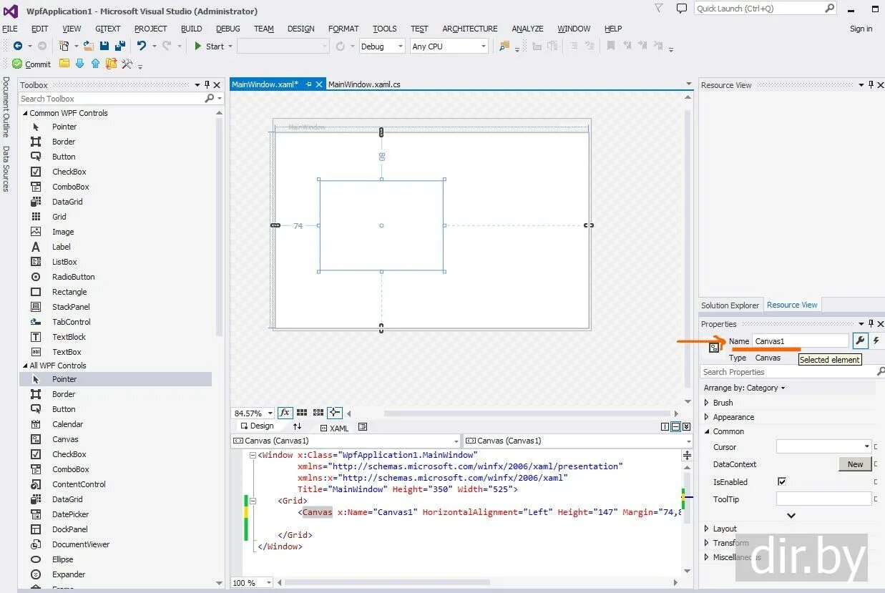This screenshot has width=885, height=593.
Task: Click the bookmark flag toolbar icon
Action: [611, 46]
